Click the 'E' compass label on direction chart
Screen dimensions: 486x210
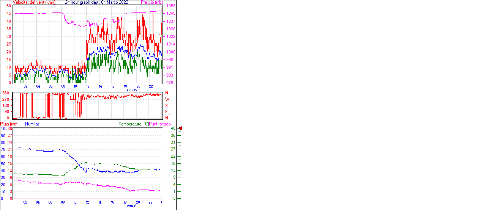pos(166,112)
